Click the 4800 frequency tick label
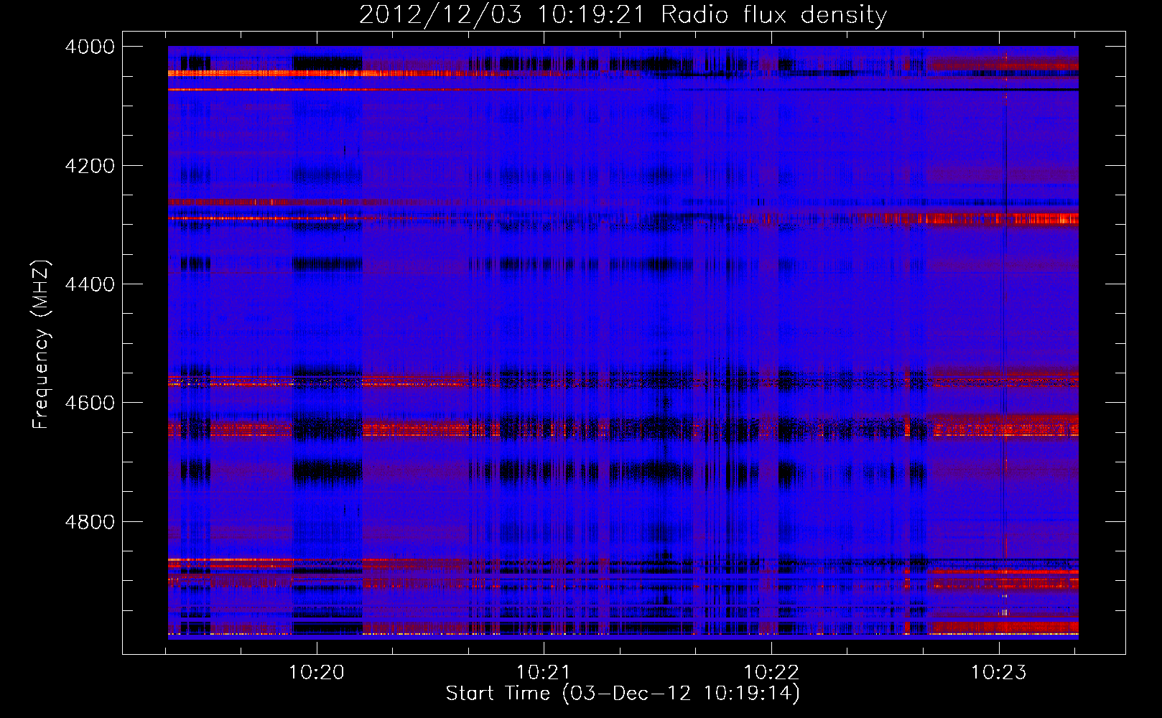This screenshot has height=718, width=1162. tap(90, 522)
